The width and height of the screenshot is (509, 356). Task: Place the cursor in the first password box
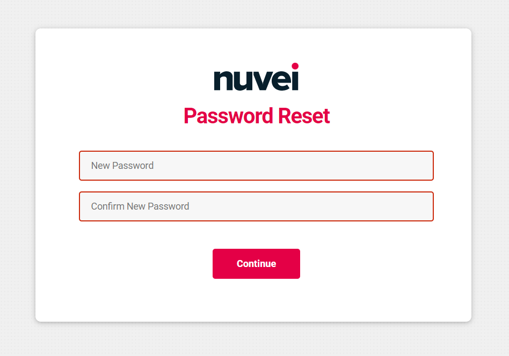coord(256,166)
